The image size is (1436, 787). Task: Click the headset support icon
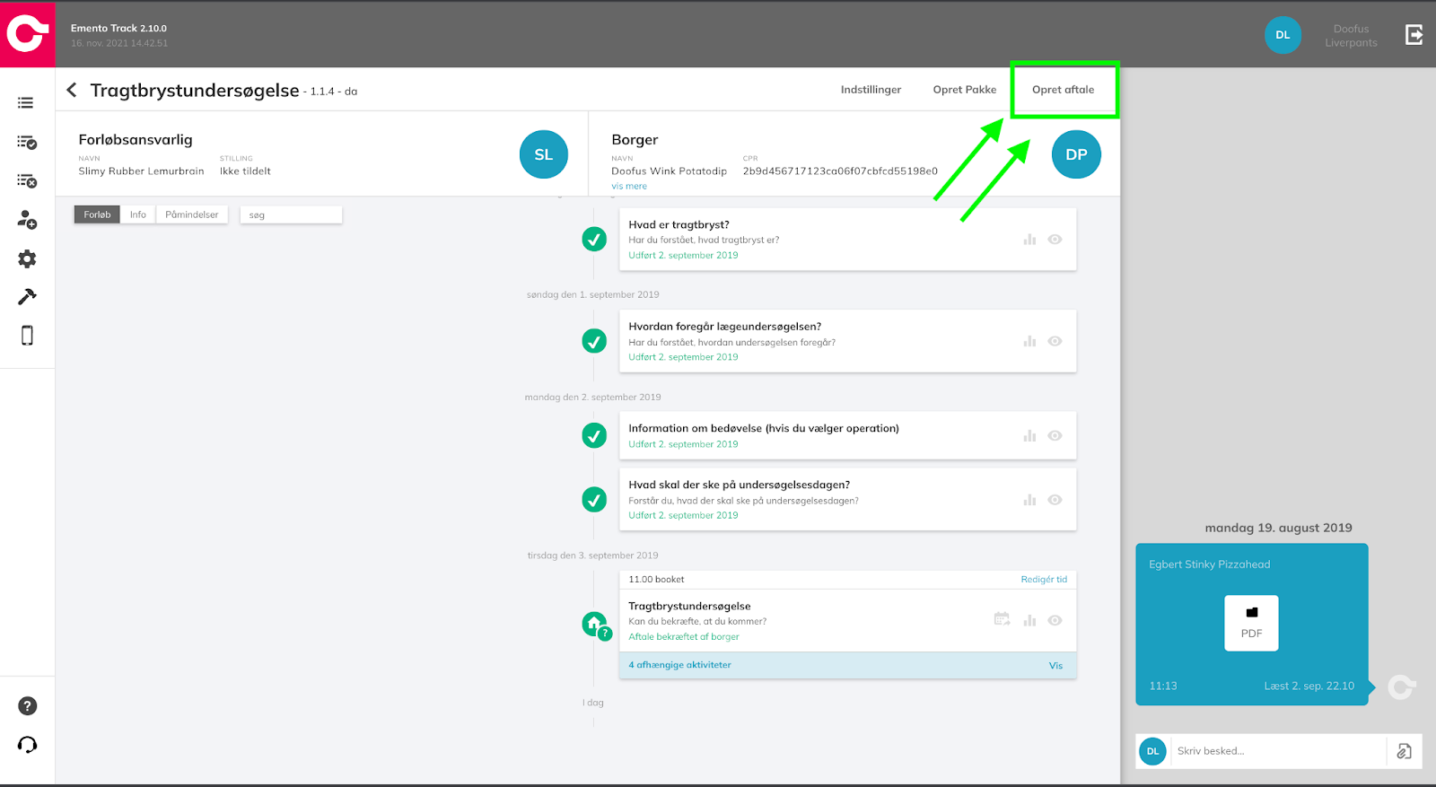[x=28, y=745]
